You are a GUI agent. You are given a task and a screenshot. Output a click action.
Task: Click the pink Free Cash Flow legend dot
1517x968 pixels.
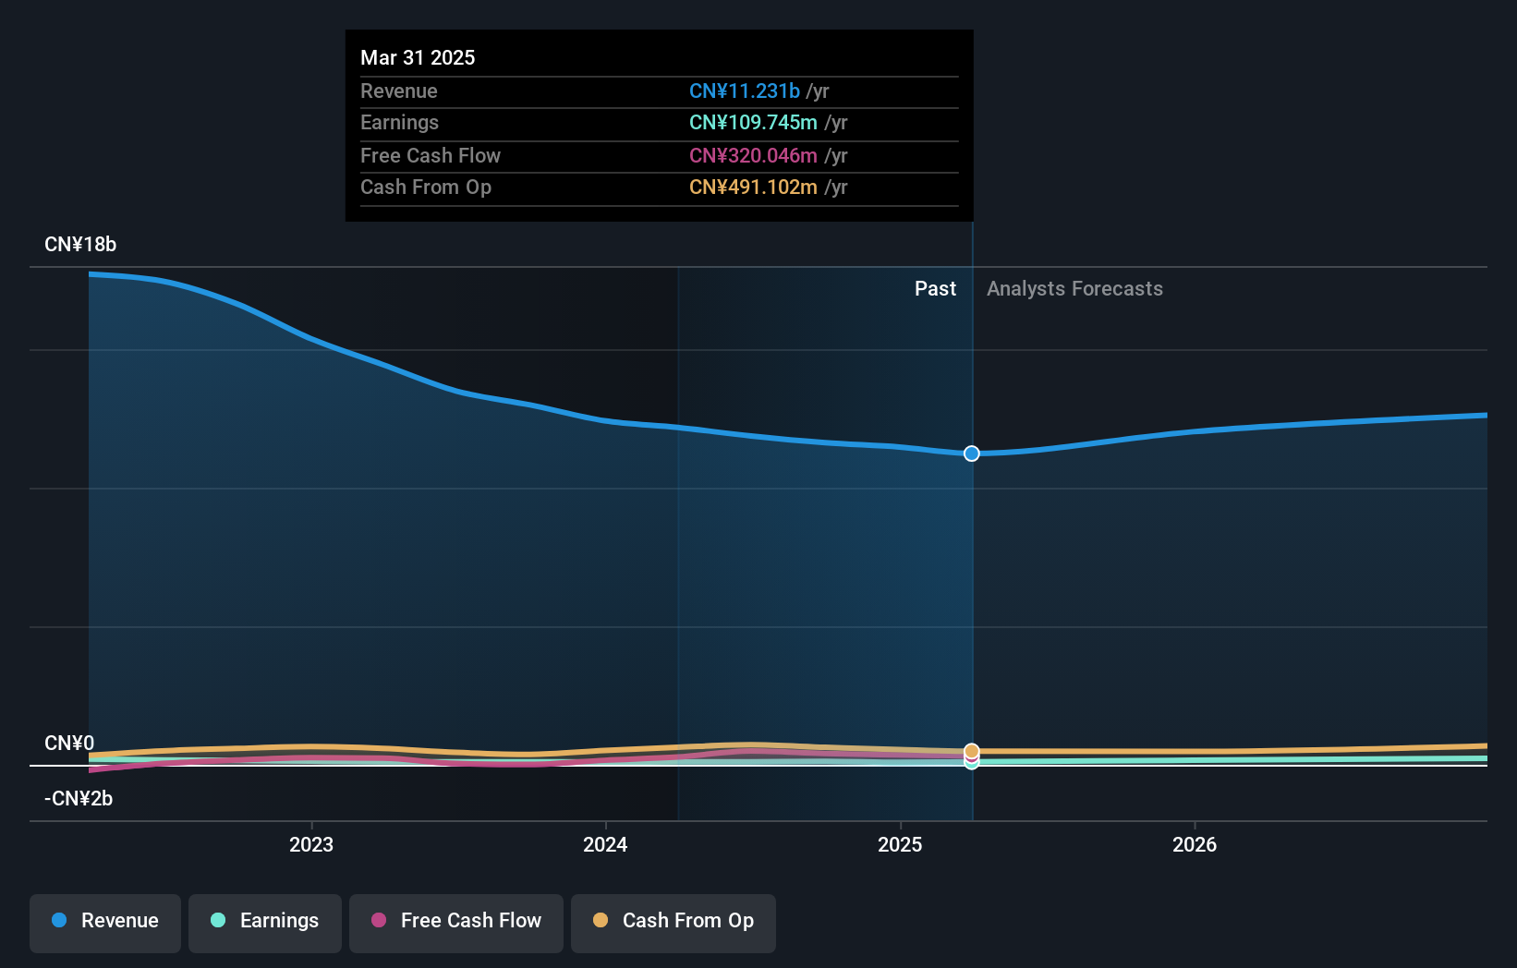click(379, 920)
